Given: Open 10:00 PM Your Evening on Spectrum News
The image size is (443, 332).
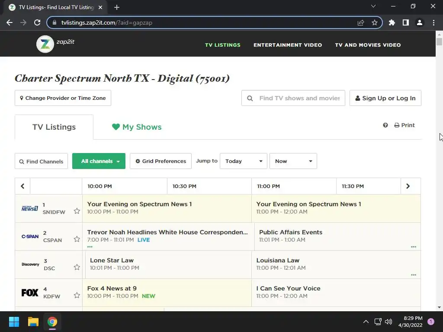Looking at the screenshot, I should click(x=167, y=208).
